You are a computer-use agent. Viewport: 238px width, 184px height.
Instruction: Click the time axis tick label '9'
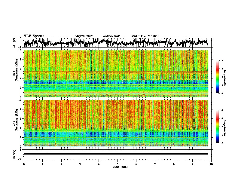tap(192, 164)
